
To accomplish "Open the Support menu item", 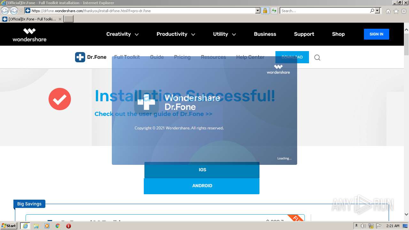I will (304, 34).
